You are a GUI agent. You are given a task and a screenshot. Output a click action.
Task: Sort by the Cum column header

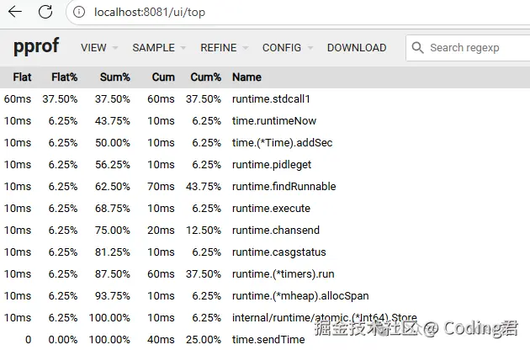pyautogui.click(x=163, y=77)
